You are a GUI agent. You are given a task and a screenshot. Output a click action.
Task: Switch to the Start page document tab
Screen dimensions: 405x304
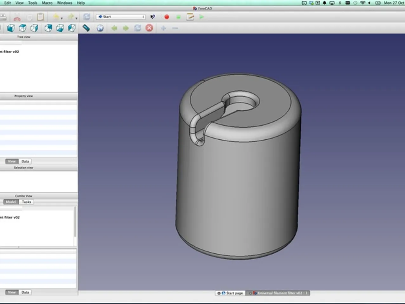231,293
